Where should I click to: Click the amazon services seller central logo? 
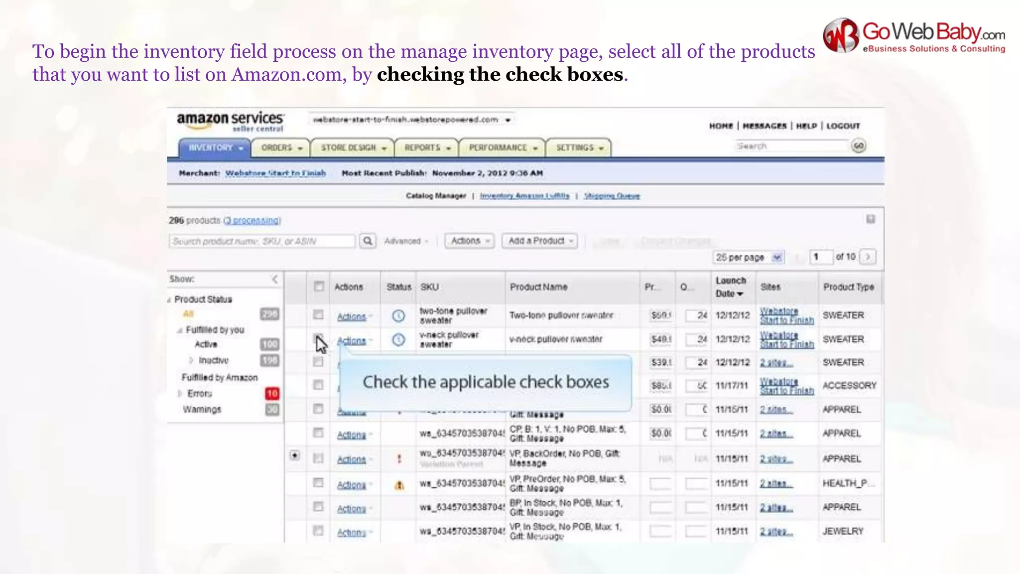click(231, 122)
